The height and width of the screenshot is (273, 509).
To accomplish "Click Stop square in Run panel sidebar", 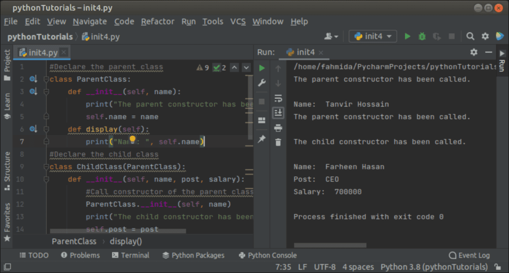I will pos(262,102).
